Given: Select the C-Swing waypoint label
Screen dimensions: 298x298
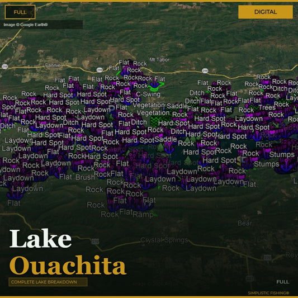Looking at the screenshot, I should click(148, 94).
